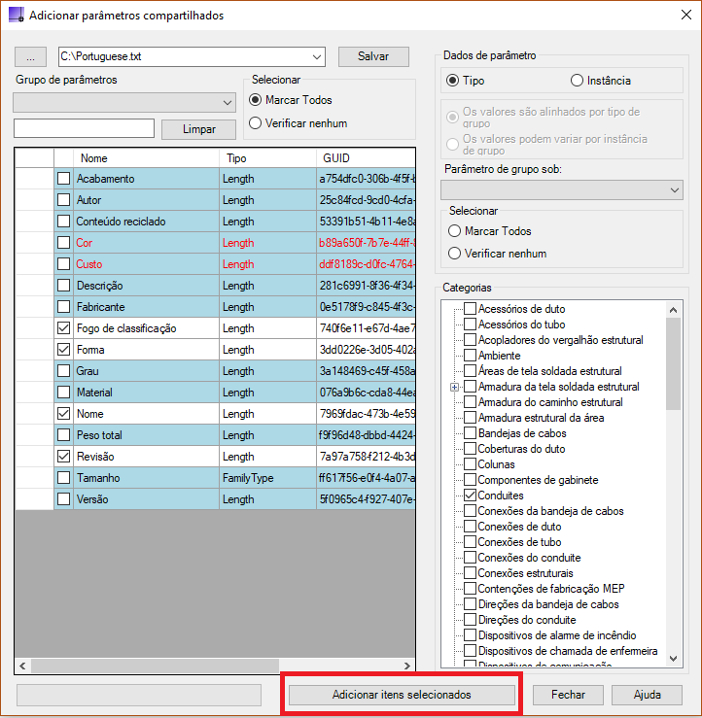
Task: Click the Length cell in Versão row
Action: pos(267,499)
